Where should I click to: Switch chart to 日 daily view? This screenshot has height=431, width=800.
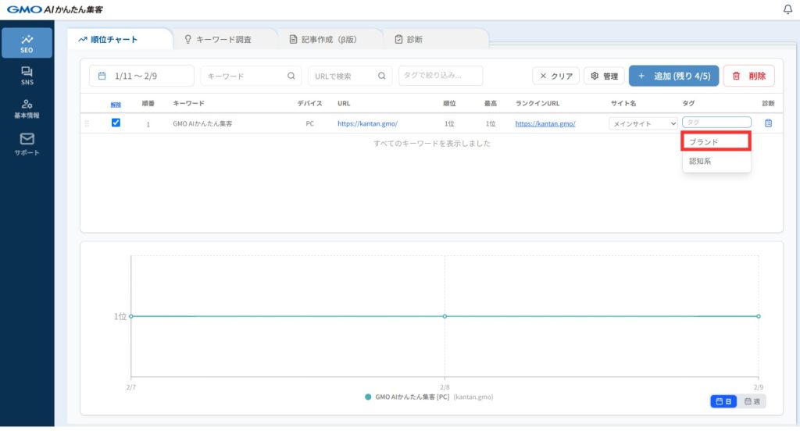pos(723,401)
